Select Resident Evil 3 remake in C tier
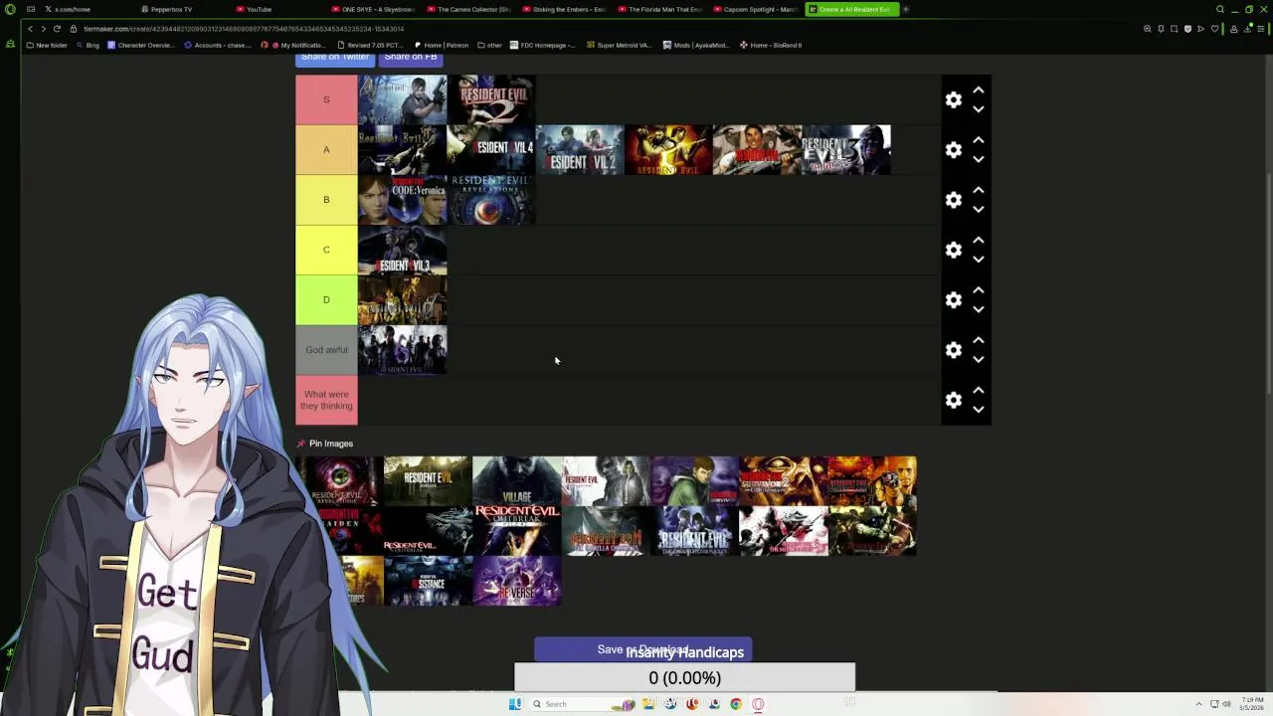This screenshot has width=1273, height=716. point(402,250)
